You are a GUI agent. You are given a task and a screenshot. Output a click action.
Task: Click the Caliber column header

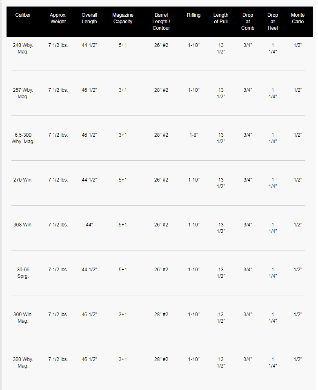(23, 15)
